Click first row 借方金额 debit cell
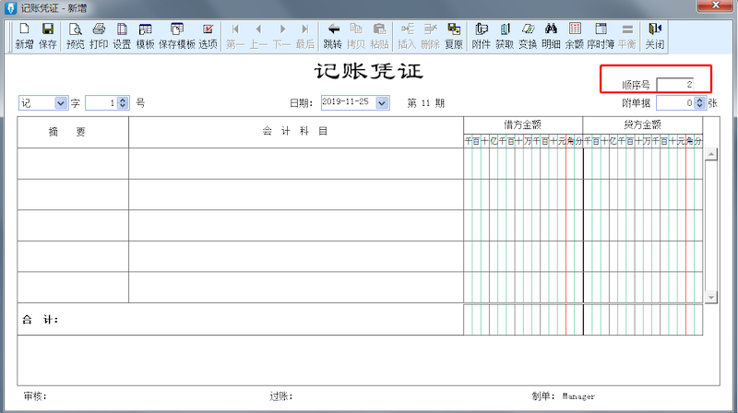 point(523,164)
